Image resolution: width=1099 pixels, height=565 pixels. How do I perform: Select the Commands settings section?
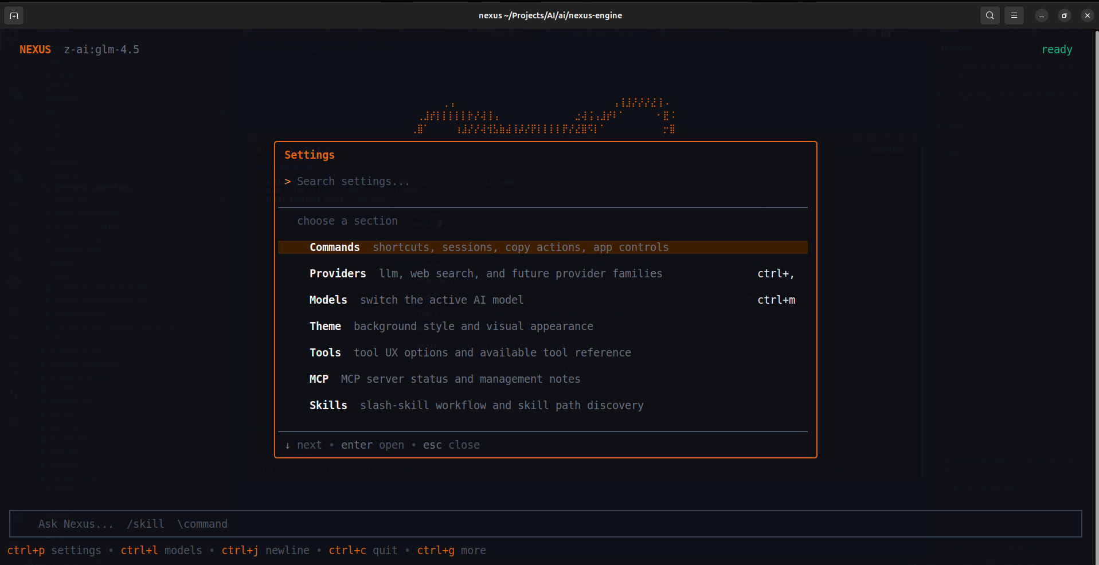point(543,247)
